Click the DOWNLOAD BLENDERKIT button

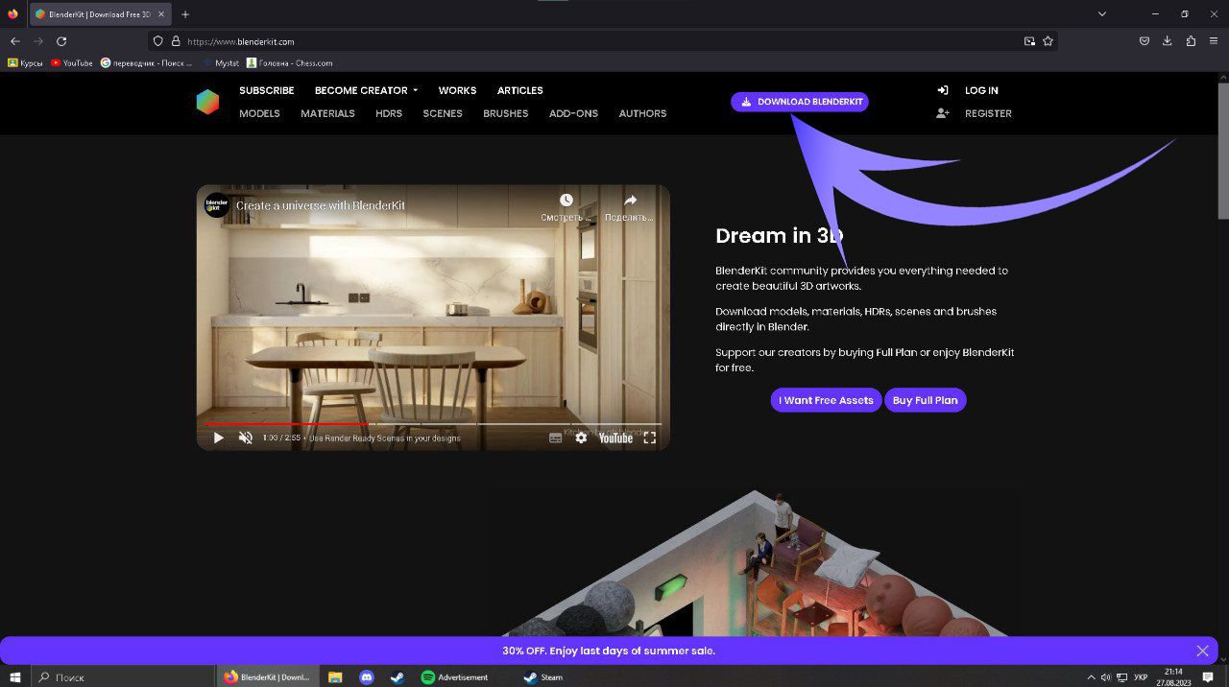(800, 102)
